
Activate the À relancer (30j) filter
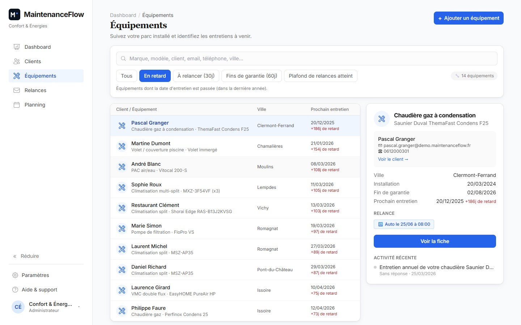pyautogui.click(x=196, y=76)
